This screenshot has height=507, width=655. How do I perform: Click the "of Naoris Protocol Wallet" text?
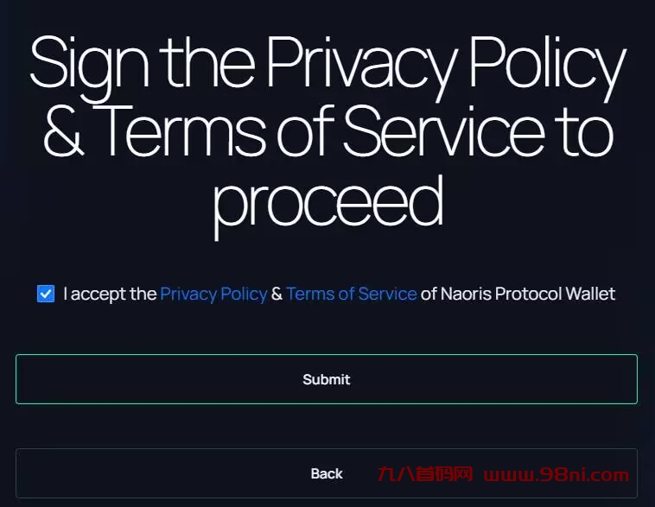click(x=518, y=294)
